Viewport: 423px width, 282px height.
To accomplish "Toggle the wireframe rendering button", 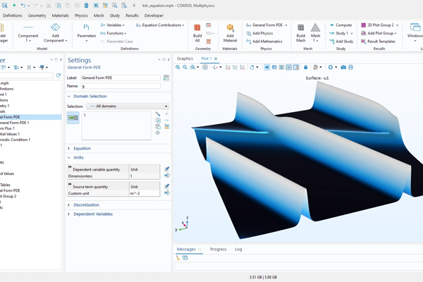I will tap(281, 67).
